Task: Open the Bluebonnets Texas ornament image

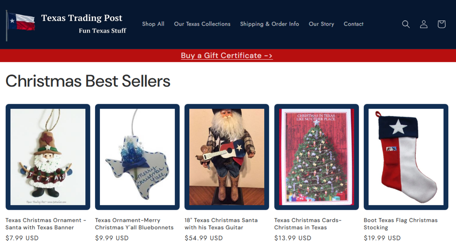Action: coord(137,157)
